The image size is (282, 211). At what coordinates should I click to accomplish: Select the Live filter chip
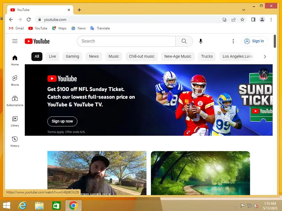[x=52, y=57]
